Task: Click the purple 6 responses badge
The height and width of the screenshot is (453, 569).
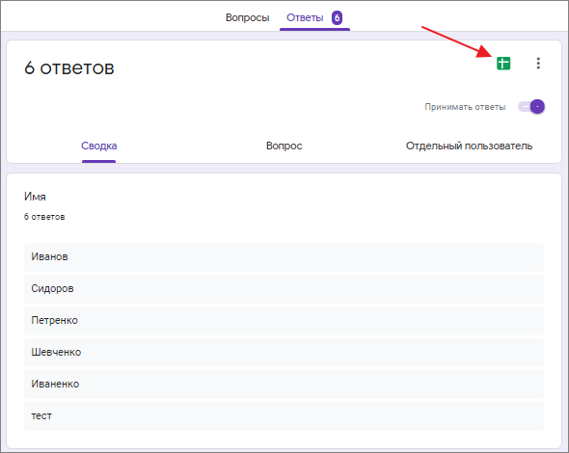Action: pyautogui.click(x=337, y=17)
